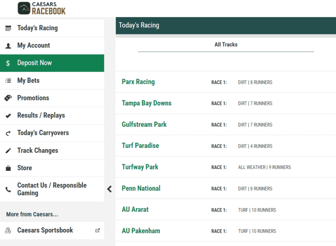Open Track Changes
336x246 pixels.
pos(52,151)
